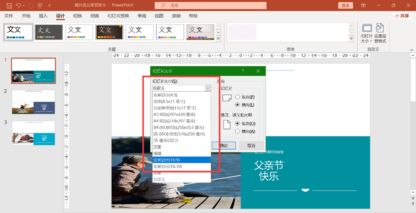The height and width of the screenshot is (213, 416).
Task: Click the 登录 sign-in button
Action: pos(345,5)
